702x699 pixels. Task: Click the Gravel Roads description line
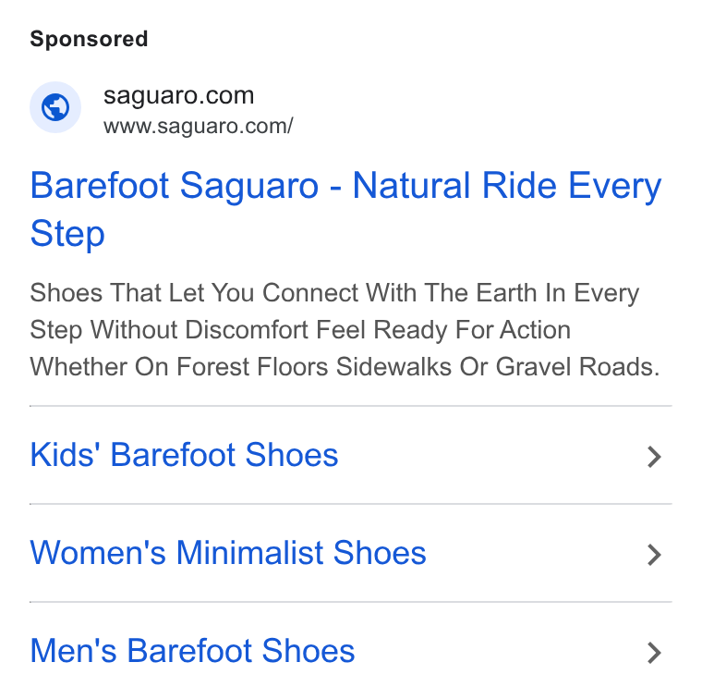(345, 367)
